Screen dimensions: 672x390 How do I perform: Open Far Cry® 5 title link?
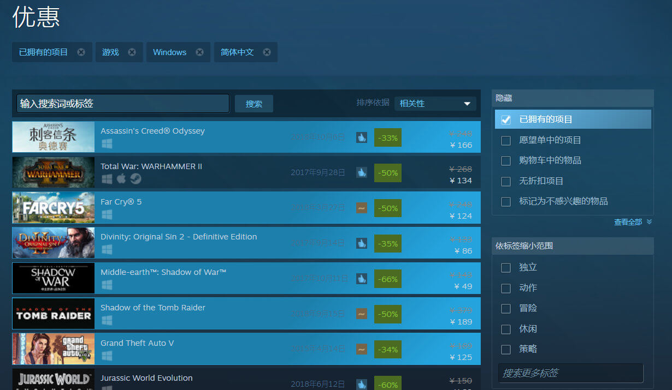pos(121,202)
